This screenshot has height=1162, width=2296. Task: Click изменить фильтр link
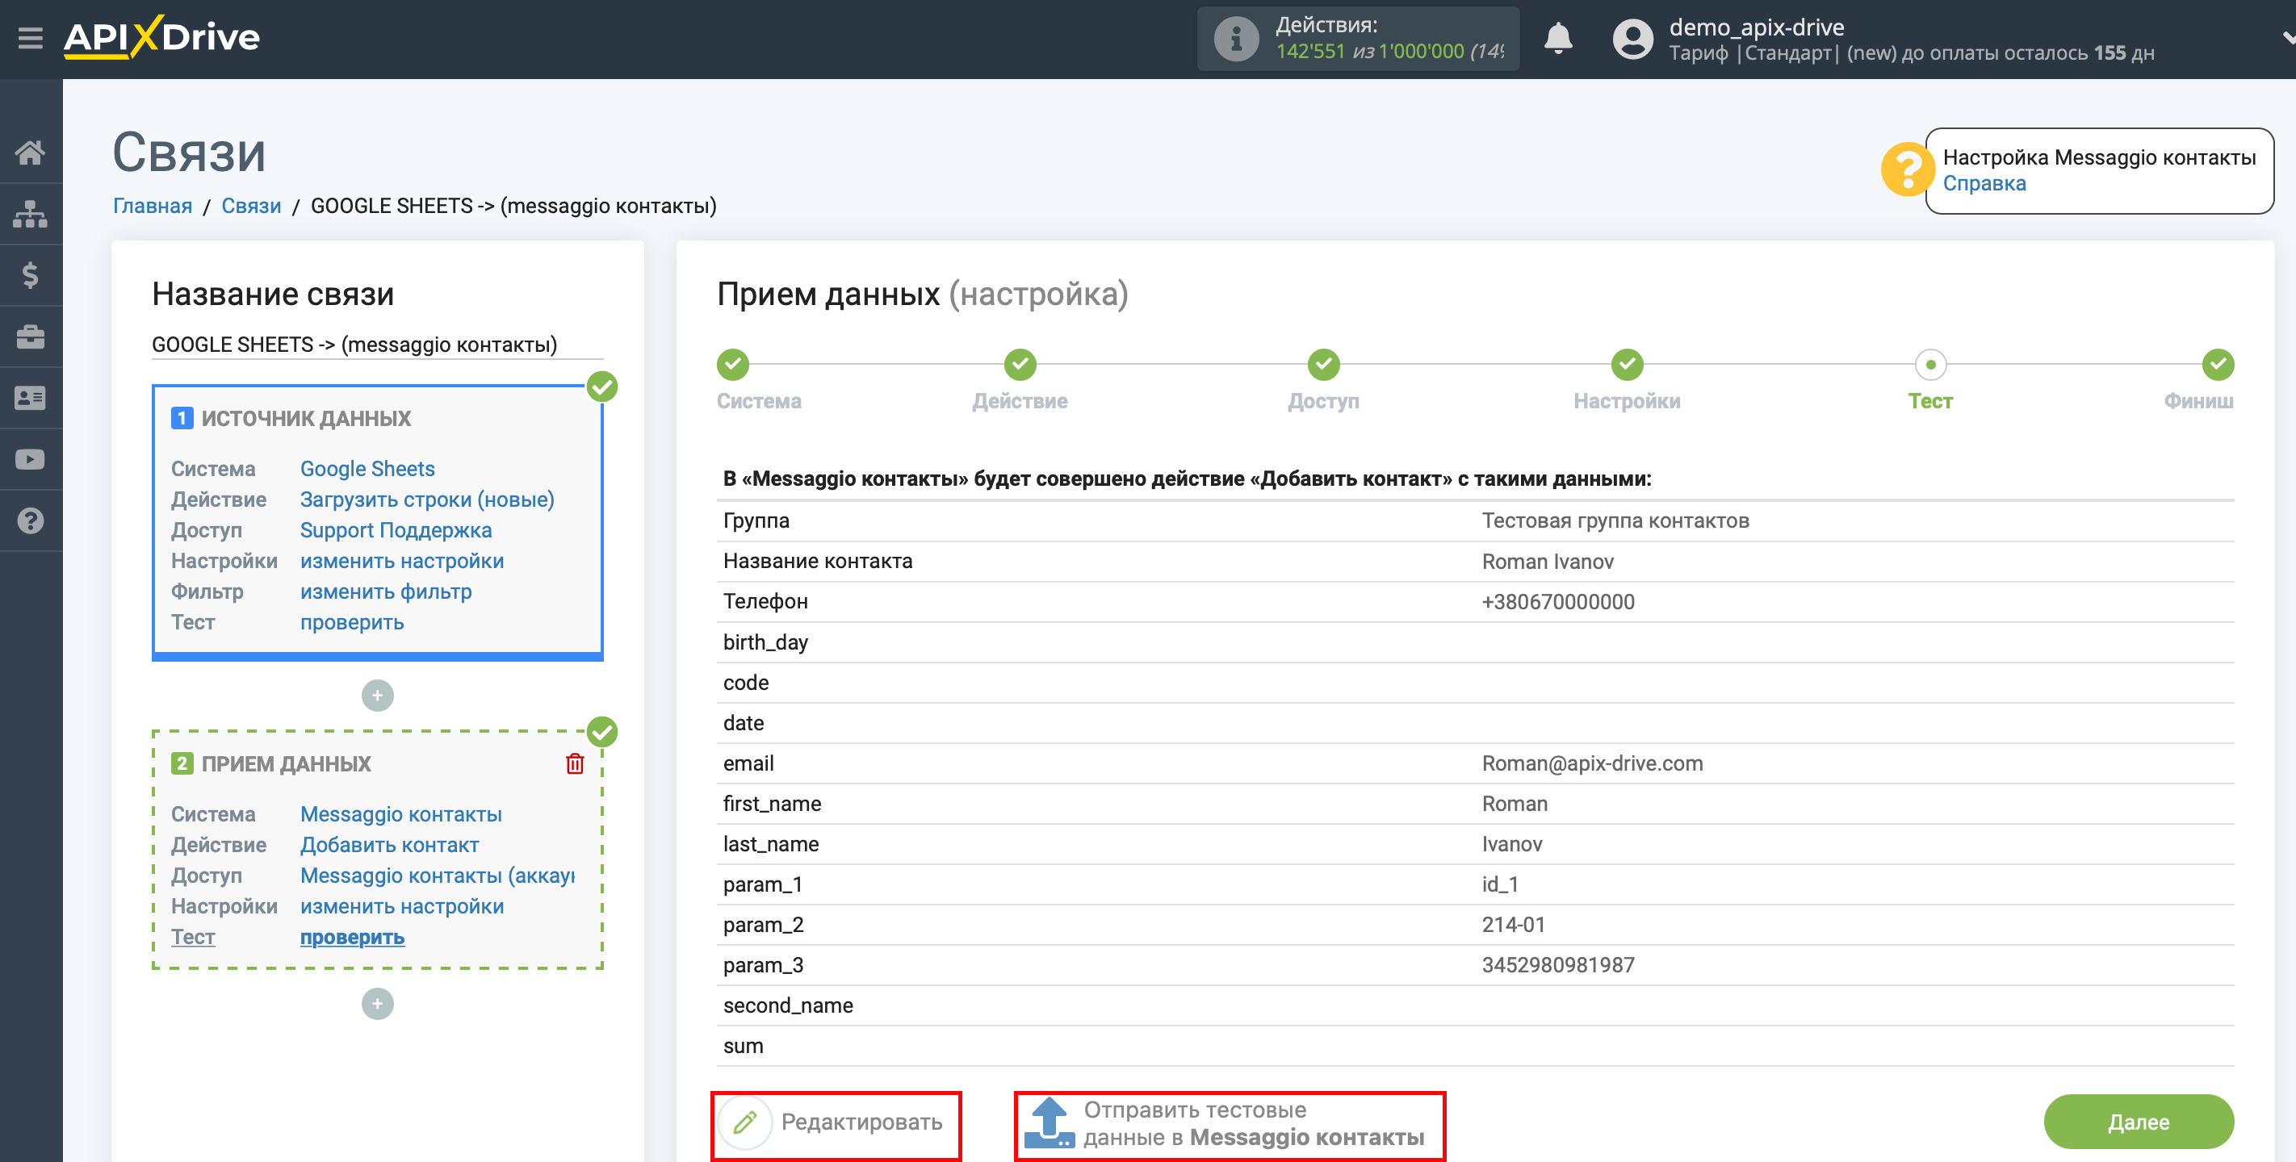pyautogui.click(x=386, y=591)
